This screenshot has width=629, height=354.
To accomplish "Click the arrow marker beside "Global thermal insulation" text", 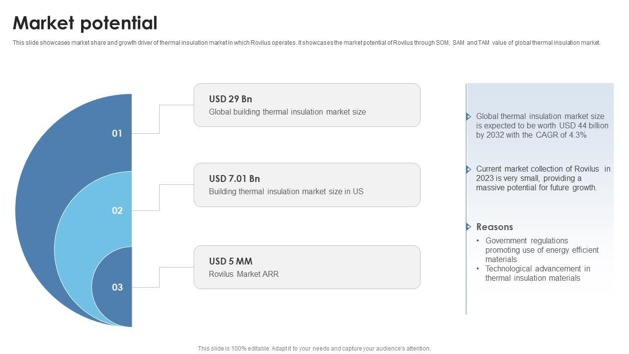I will point(468,117).
